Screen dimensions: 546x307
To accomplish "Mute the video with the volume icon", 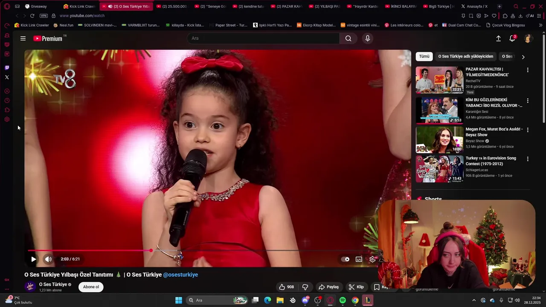I will pyautogui.click(x=48, y=259).
